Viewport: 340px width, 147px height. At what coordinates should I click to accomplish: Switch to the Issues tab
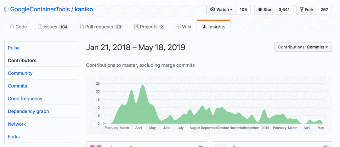coord(53,27)
